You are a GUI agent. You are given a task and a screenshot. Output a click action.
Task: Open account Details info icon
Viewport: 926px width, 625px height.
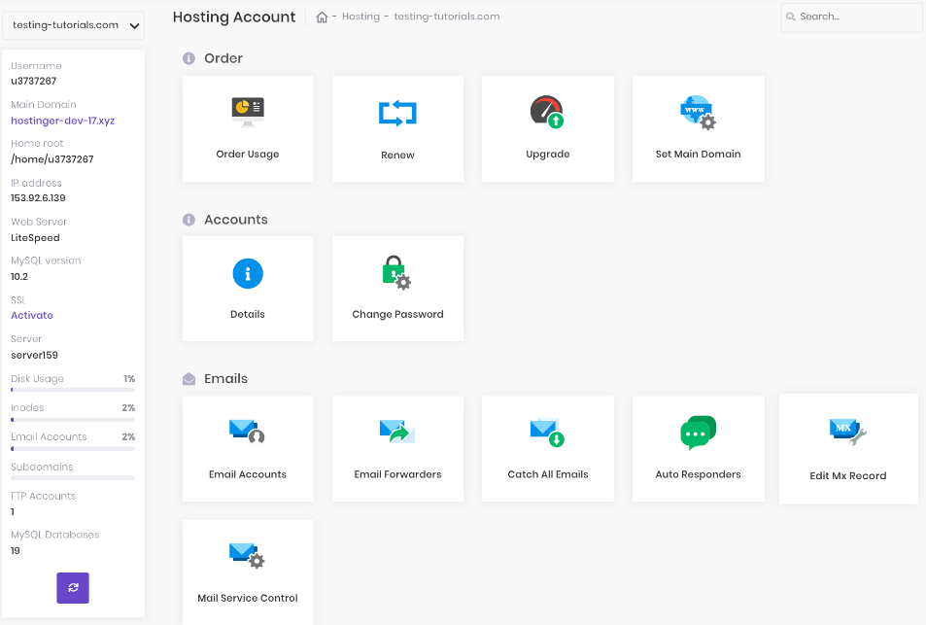coord(248,274)
